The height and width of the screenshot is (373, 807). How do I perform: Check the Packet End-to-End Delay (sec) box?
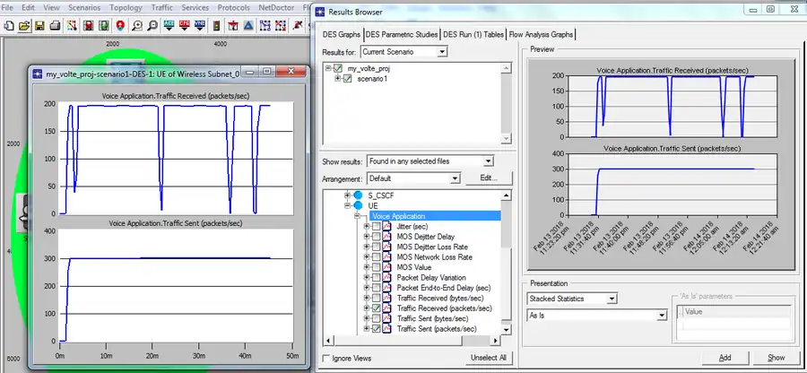tap(377, 288)
